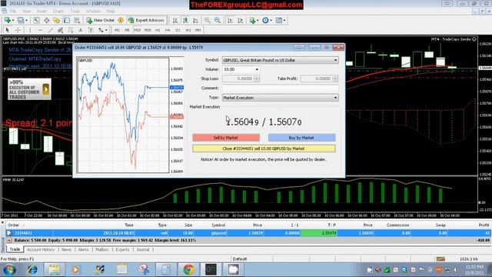Select order 33344651 row in Trade table

[248, 233]
